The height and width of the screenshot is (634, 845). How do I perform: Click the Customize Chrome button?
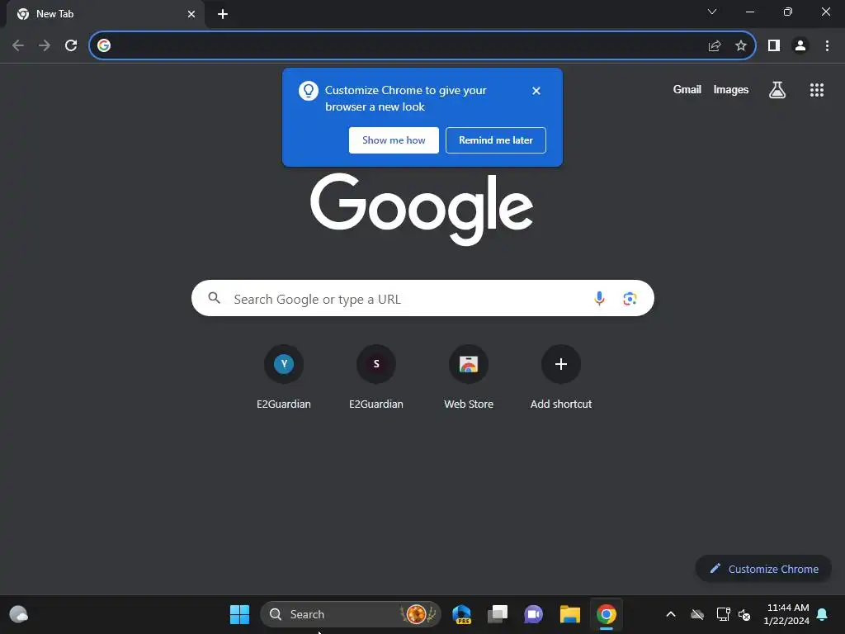[763, 569]
